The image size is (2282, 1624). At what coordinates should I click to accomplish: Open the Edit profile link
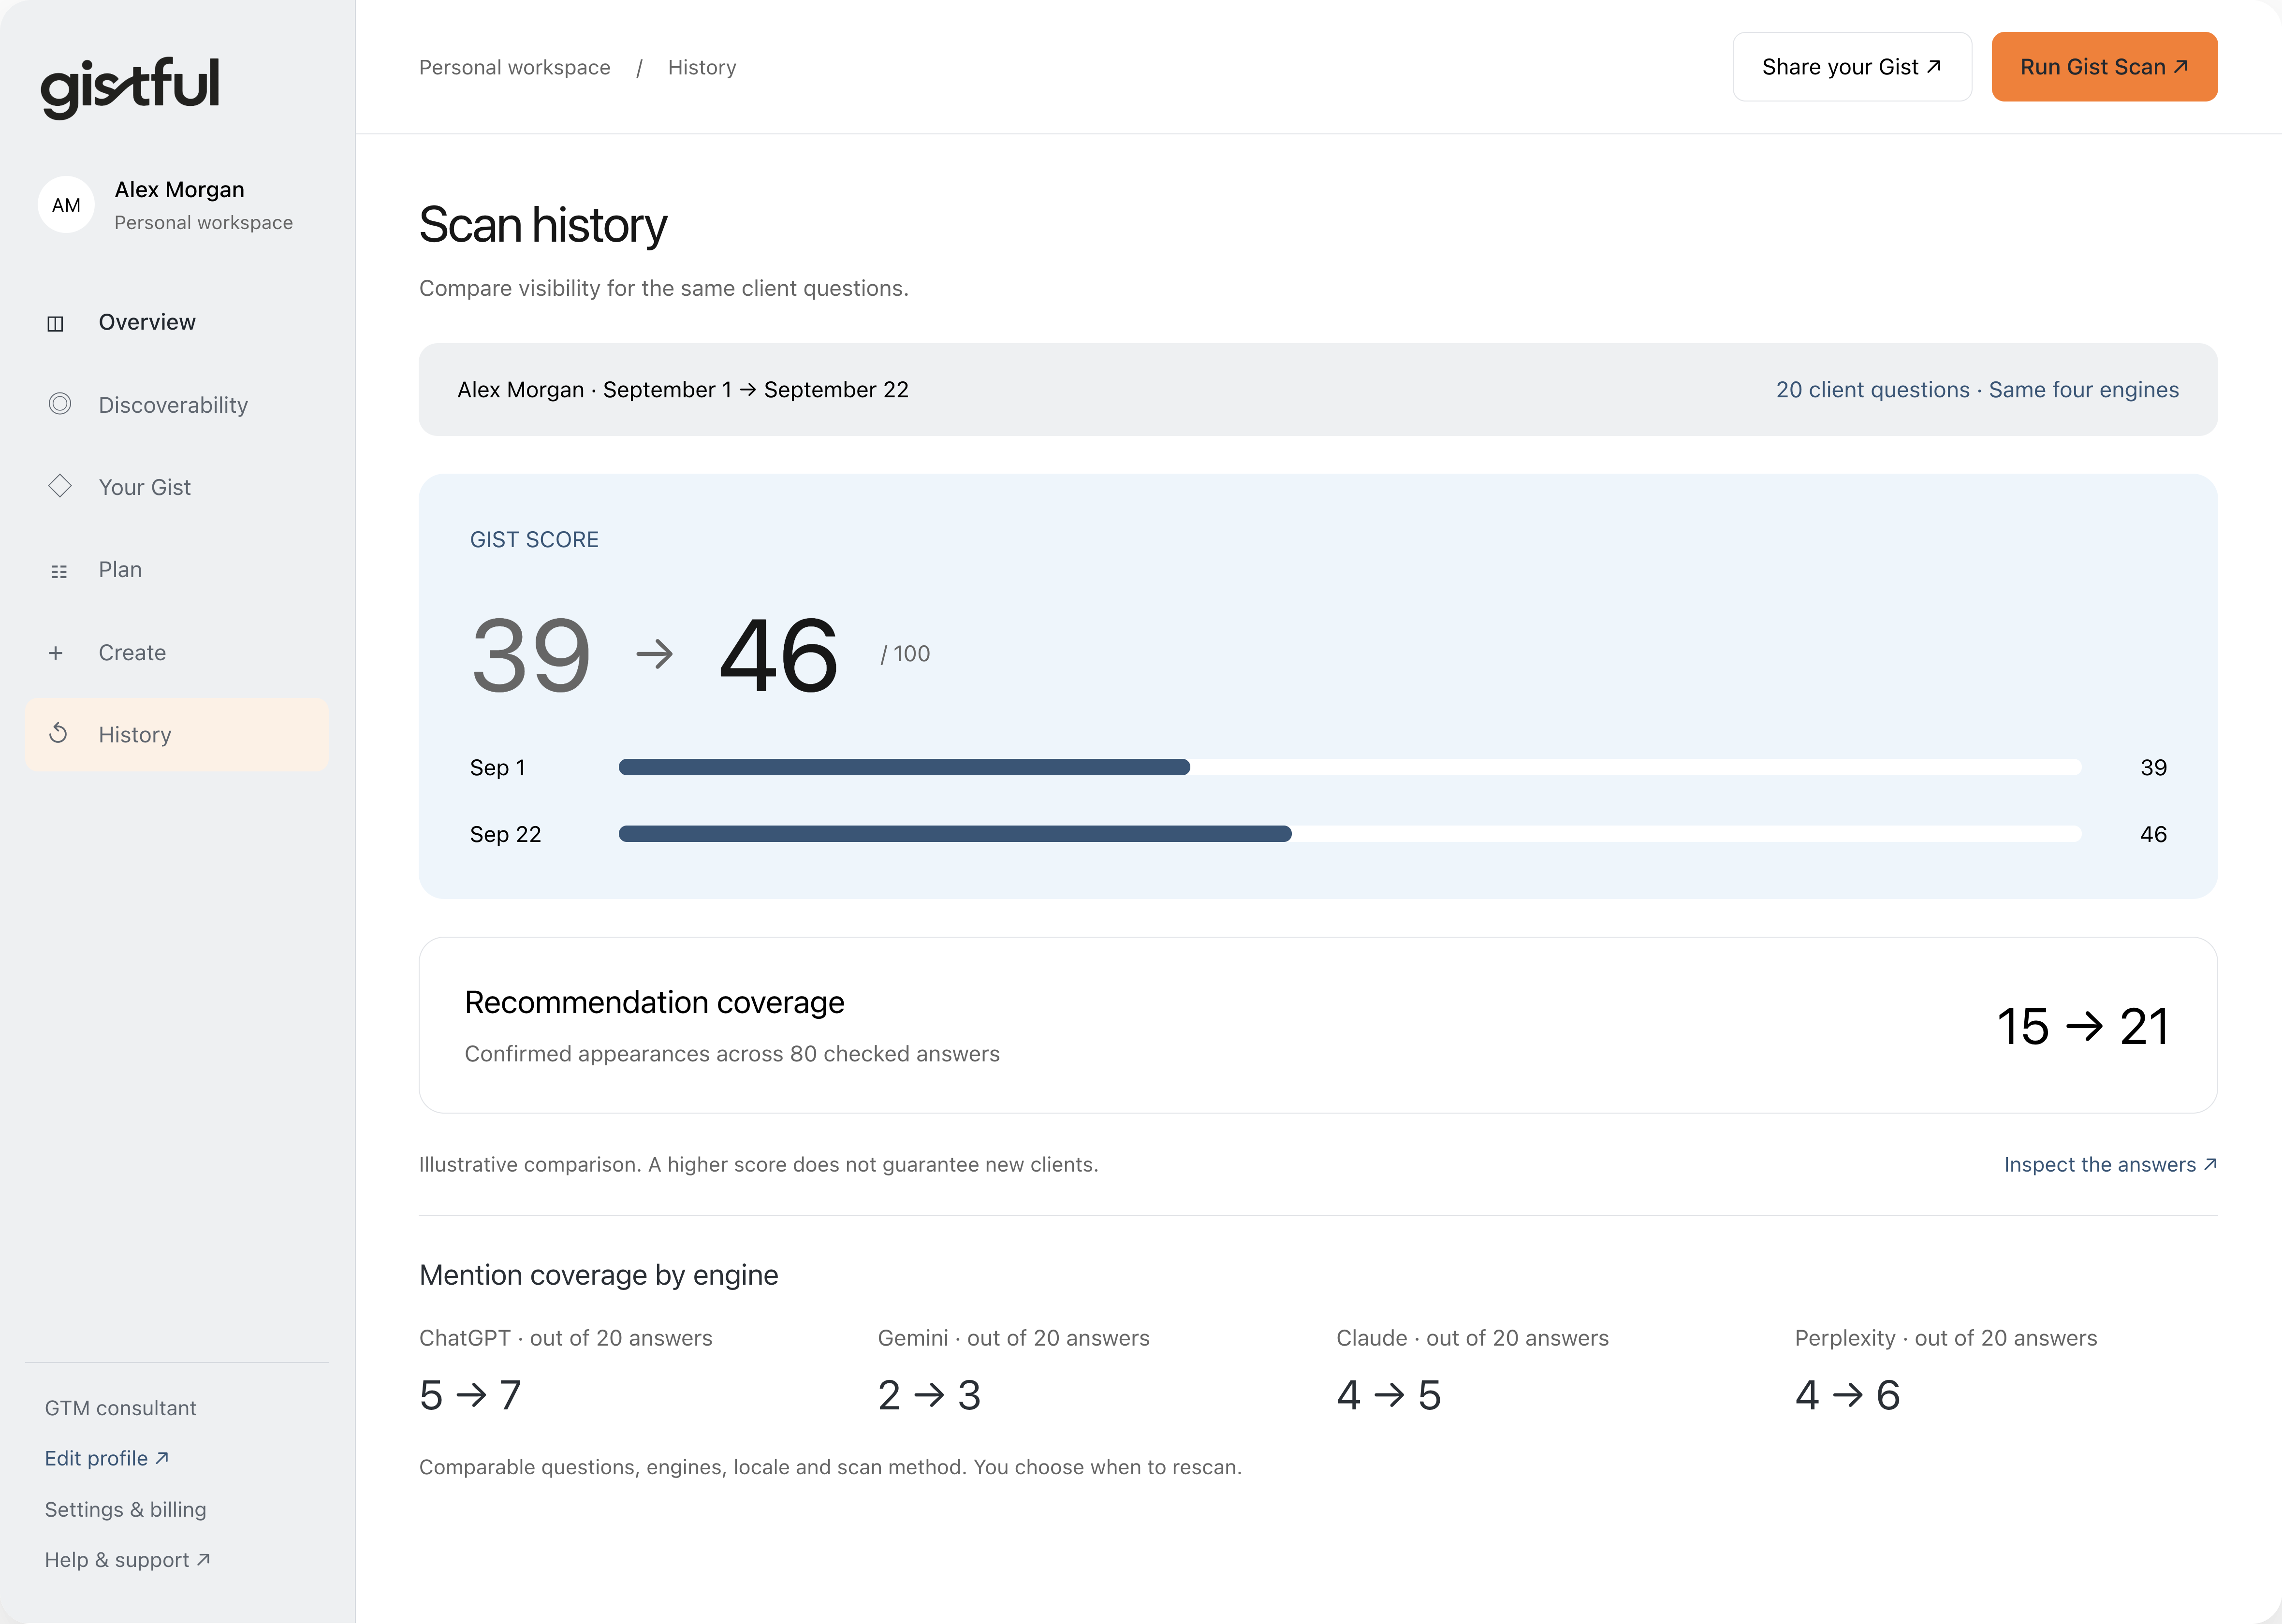107,1458
